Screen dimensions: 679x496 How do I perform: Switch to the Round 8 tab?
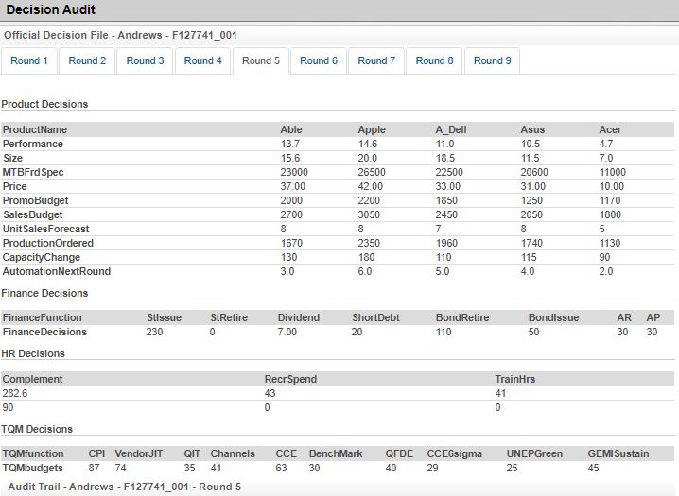434,60
